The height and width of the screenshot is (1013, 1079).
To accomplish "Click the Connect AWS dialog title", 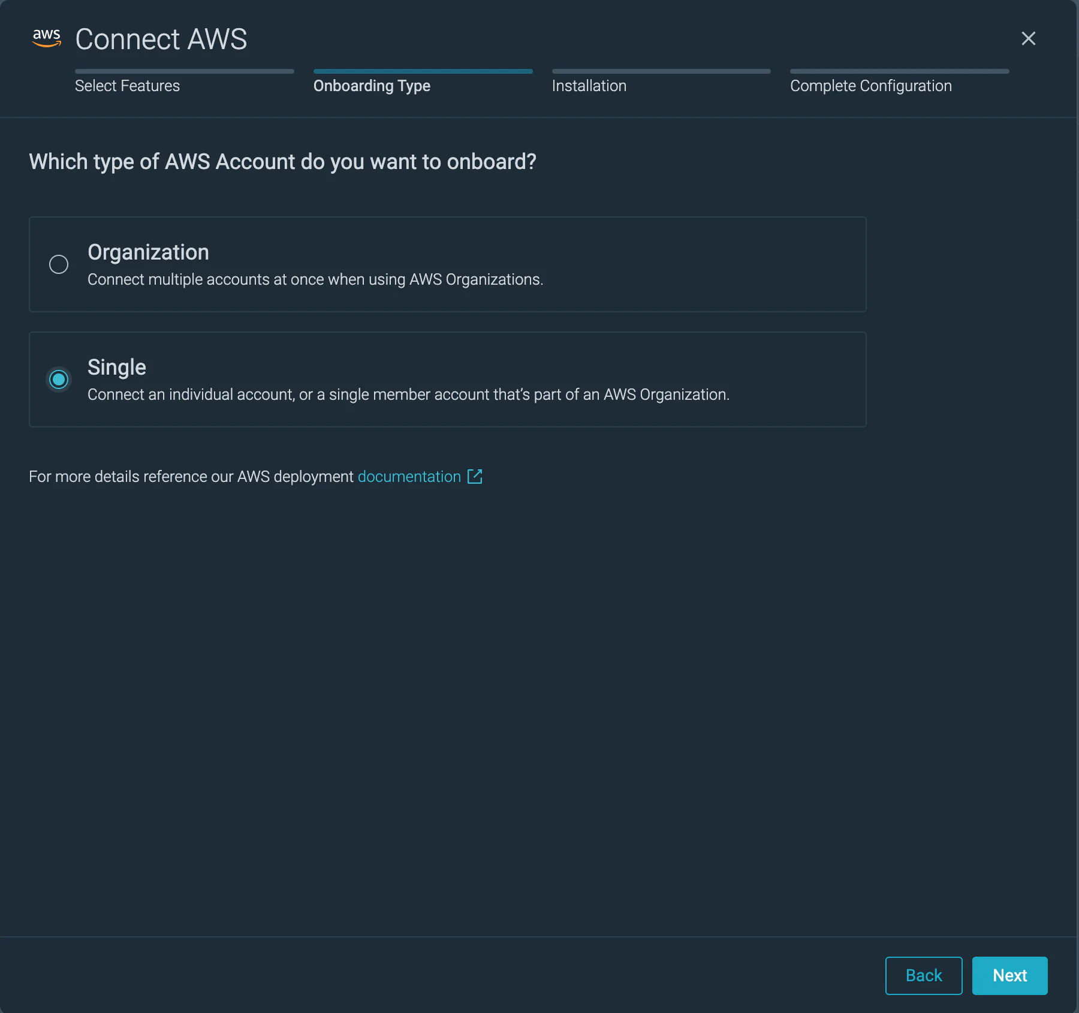I will pyautogui.click(x=161, y=39).
